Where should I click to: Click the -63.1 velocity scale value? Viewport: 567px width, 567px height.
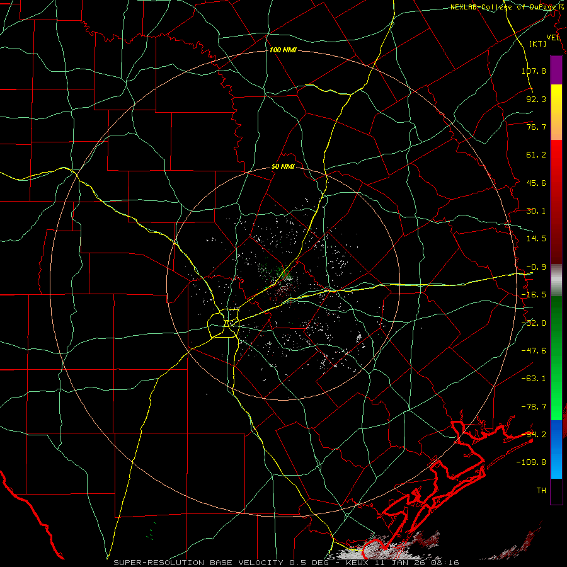coord(534,379)
